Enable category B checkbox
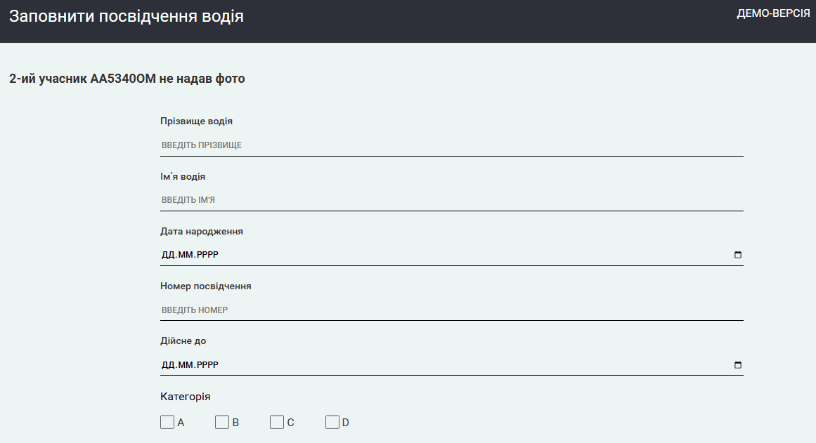The image size is (816, 443). 222,422
